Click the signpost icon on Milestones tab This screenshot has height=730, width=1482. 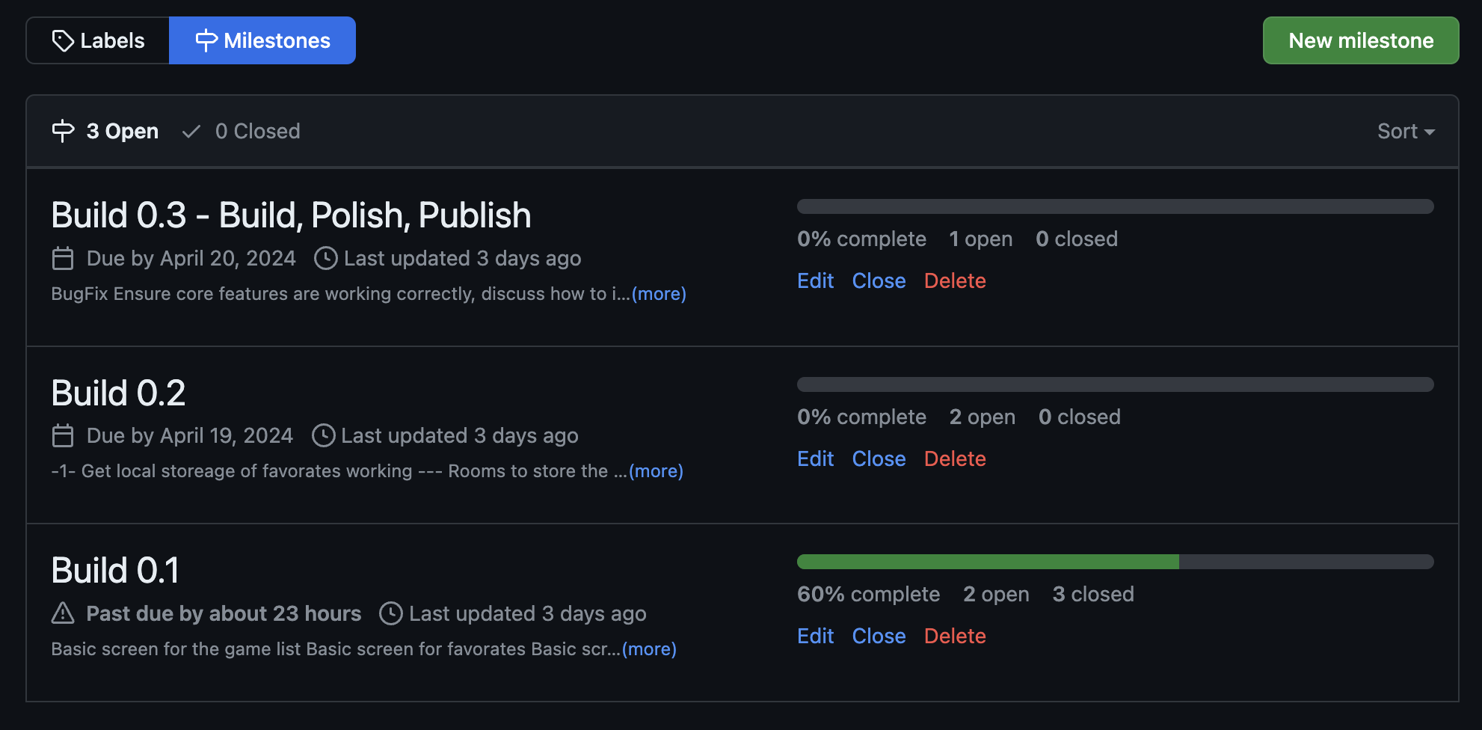tap(206, 40)
